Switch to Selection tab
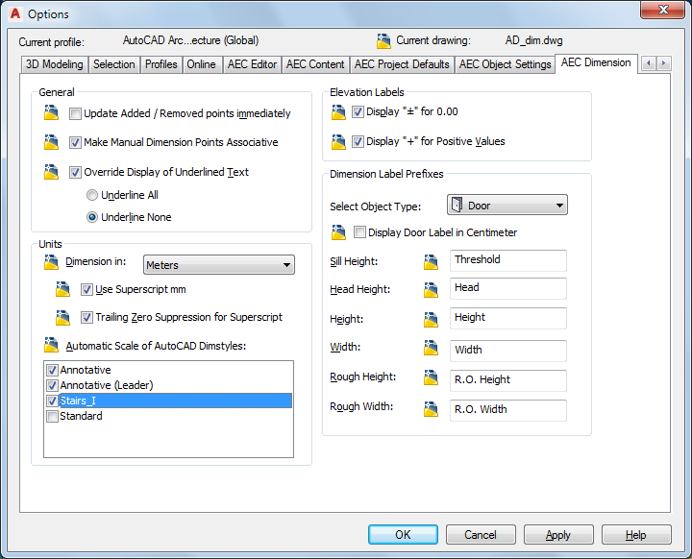This screenshot has width=692, height=559. (113, 64)
